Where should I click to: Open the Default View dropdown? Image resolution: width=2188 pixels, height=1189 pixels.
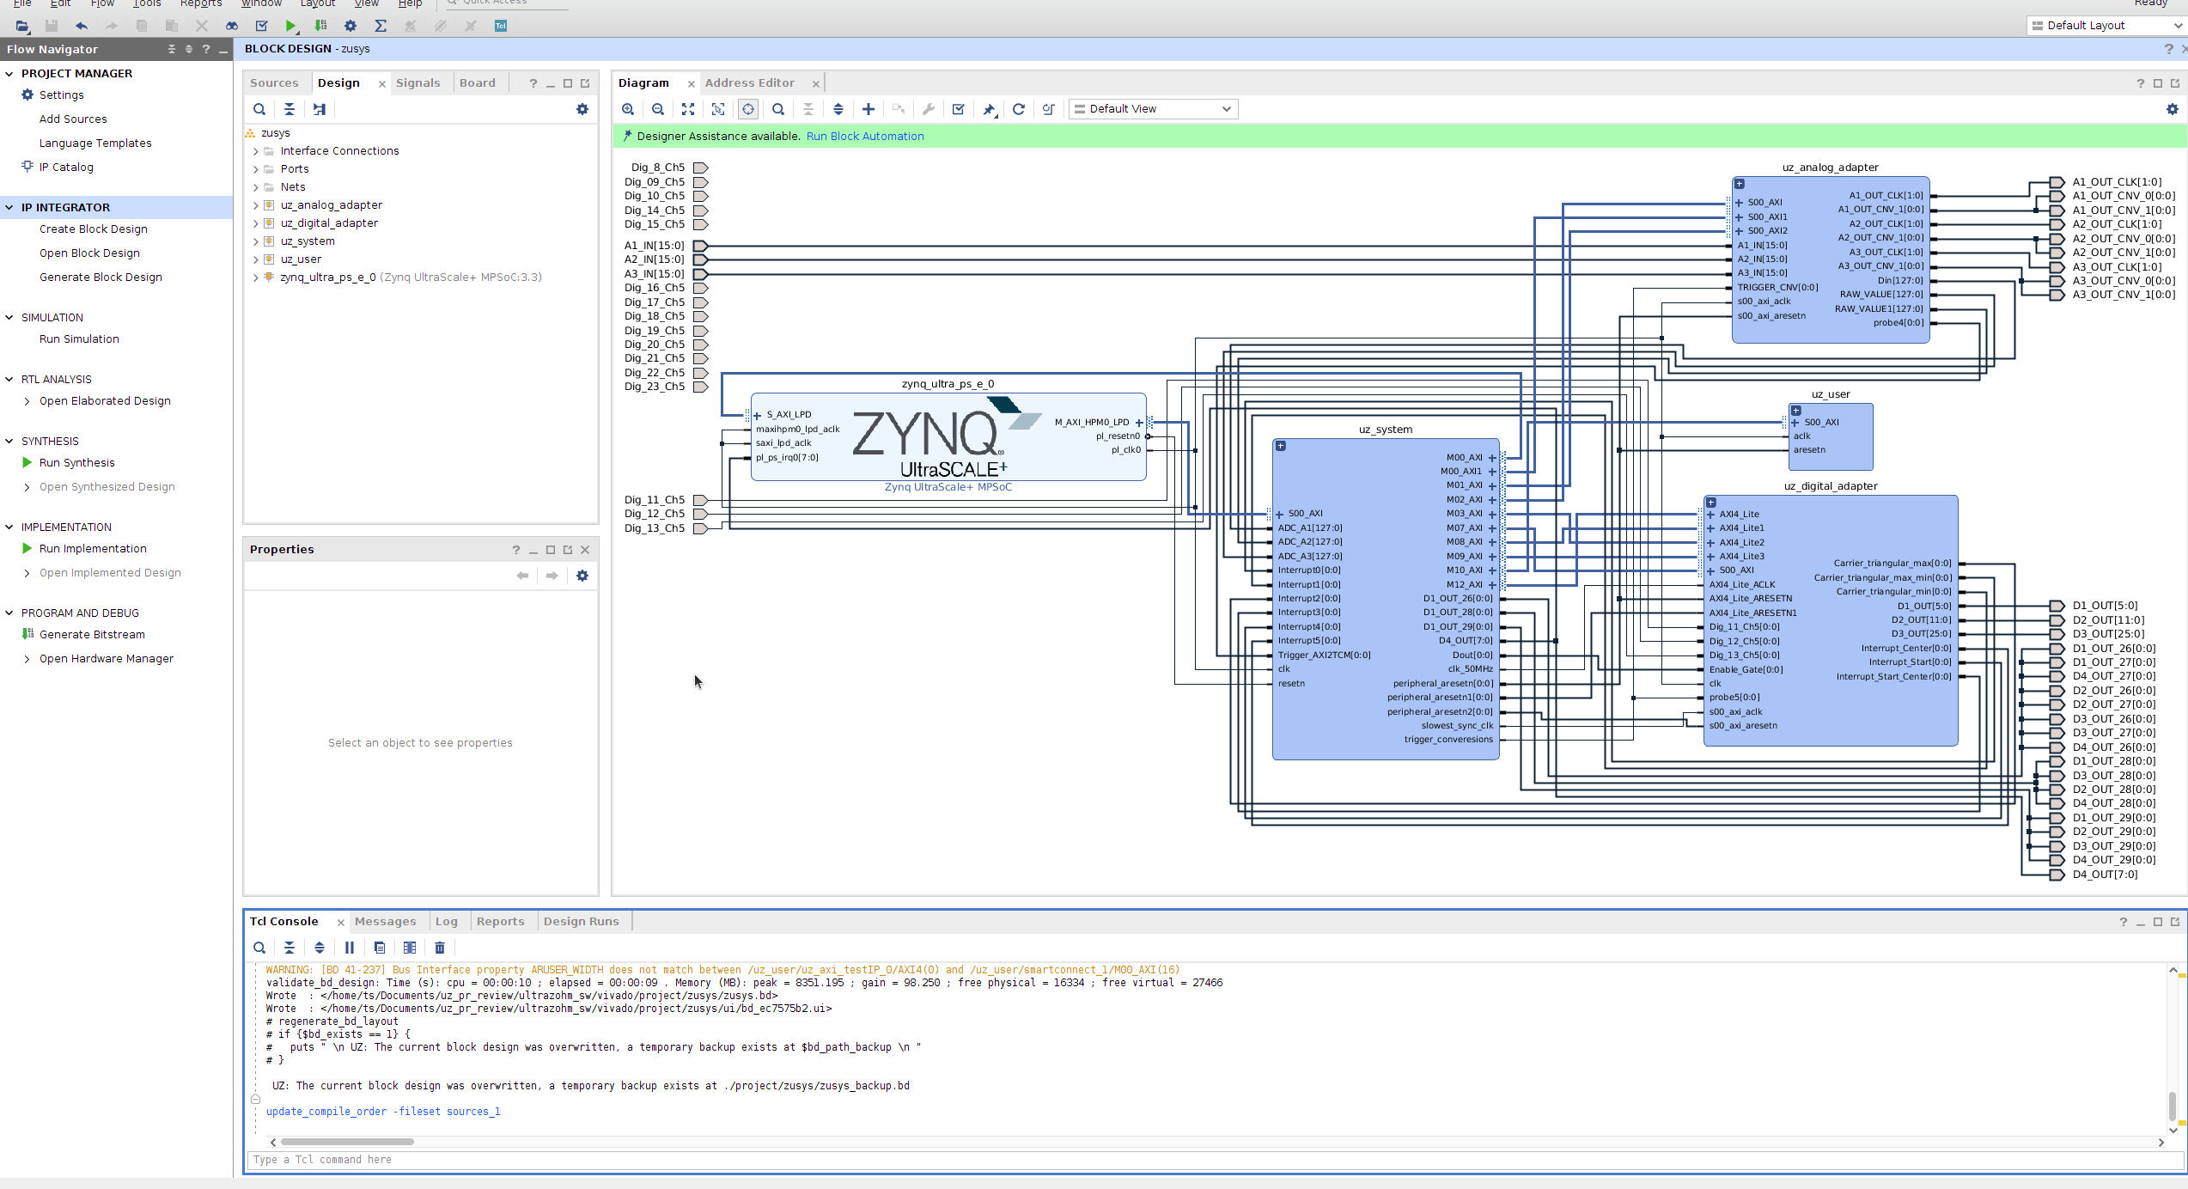[x=1152, y=109]
